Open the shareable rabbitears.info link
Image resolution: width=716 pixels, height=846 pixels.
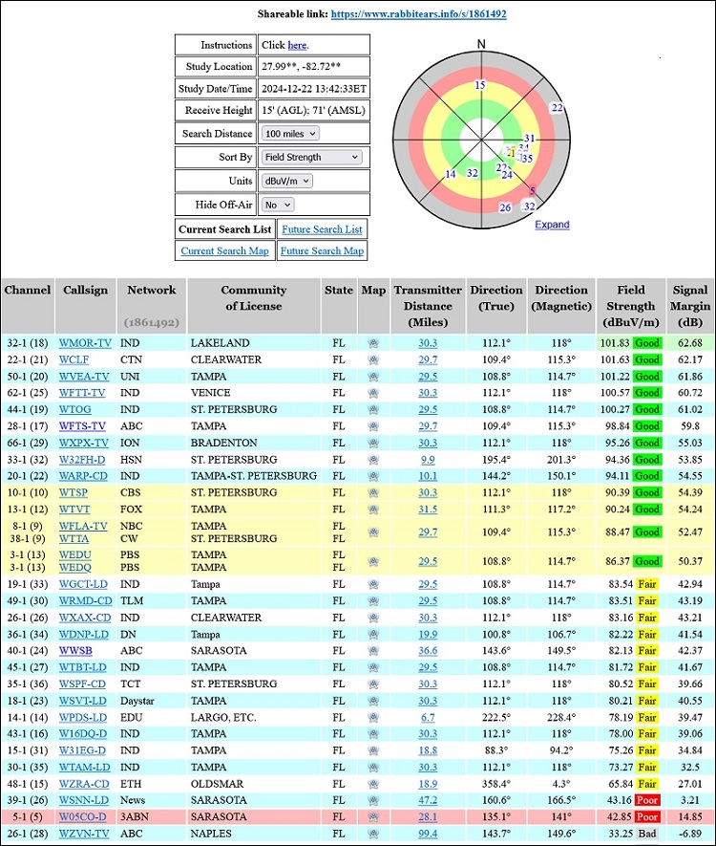coord(418,14)
